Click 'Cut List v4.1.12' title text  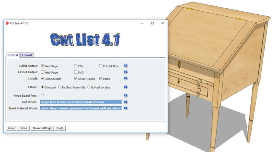click(19, 23)
